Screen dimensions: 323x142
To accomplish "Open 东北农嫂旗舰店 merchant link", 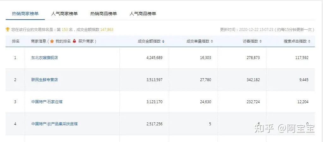I will pos(45,58).
